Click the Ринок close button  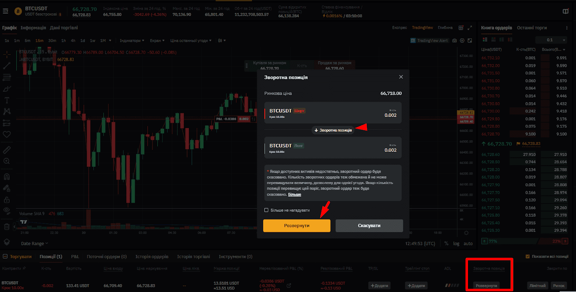559,286
